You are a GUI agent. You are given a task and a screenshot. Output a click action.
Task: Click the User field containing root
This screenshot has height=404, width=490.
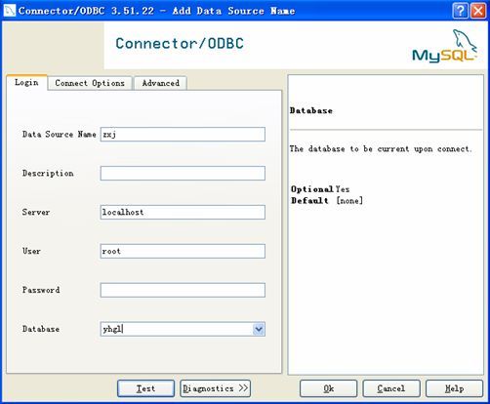[183, 251]
